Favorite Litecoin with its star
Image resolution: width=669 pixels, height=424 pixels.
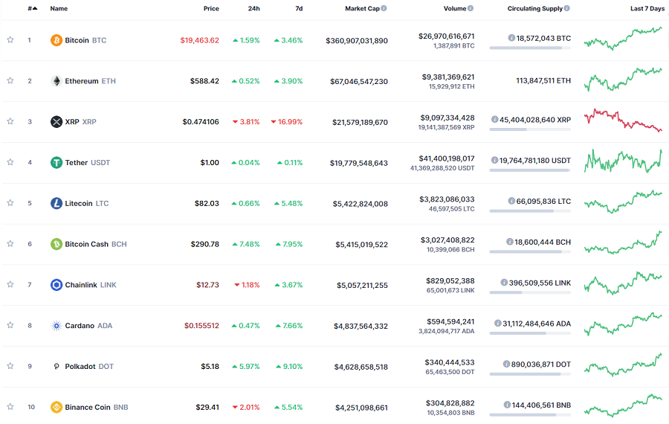click(10, 203)
